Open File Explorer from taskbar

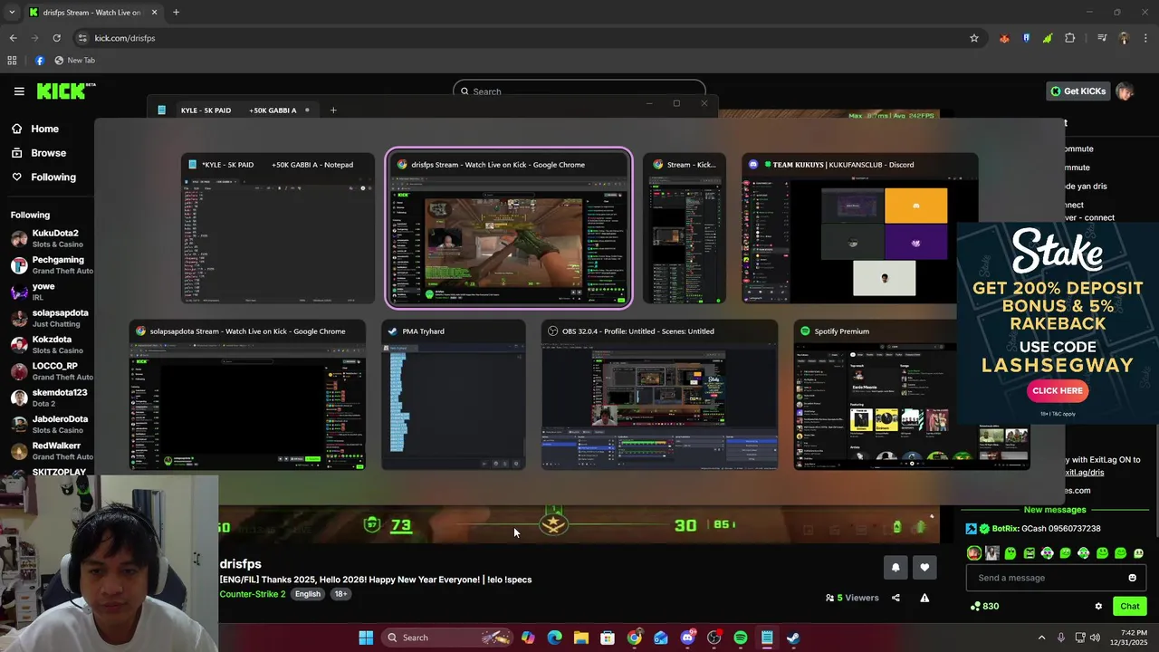click(x=581, y=638)
